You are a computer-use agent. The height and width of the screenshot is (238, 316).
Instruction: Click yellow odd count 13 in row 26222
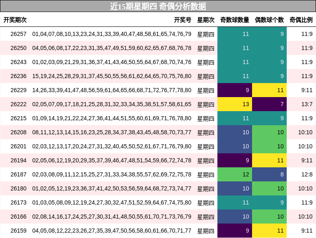coord(235,104)
